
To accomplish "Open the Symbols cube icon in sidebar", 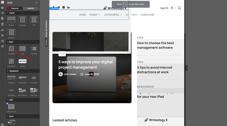I will tap(2, 8).
